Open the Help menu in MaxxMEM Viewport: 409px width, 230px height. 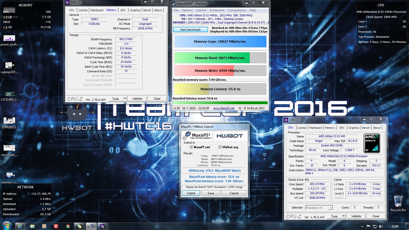click(253, 10)
